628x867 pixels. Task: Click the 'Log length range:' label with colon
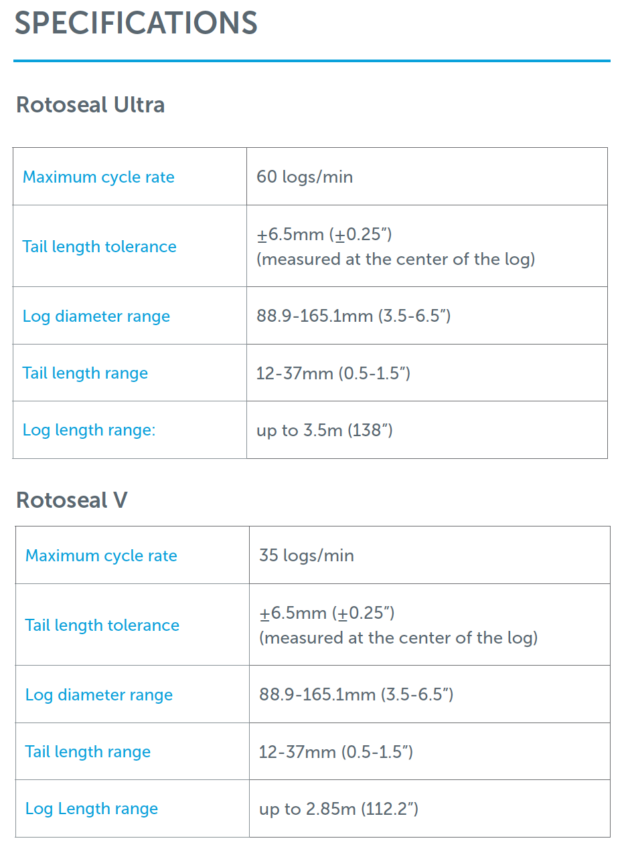pyautogui.click(x=89, y=430)
